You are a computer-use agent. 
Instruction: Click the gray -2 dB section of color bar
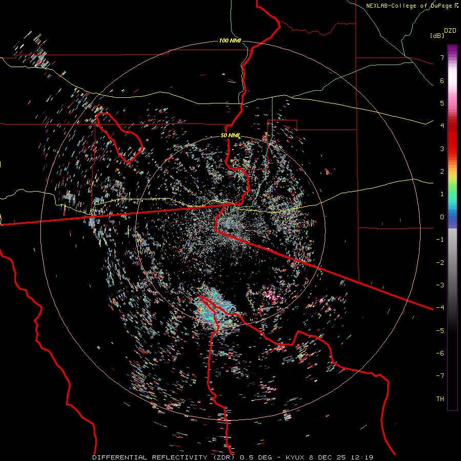[452, 262]
